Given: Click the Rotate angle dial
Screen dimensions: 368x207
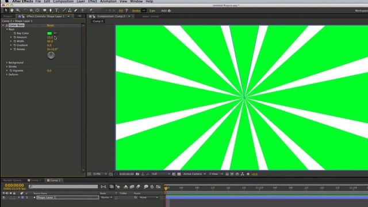Looking at the screenshot, I should point(51,55).
